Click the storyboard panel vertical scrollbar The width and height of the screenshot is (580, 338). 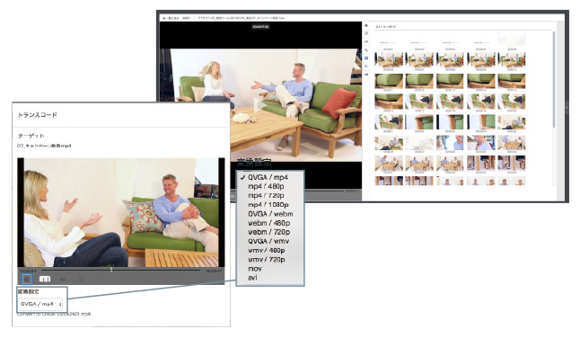click(554, 80)
